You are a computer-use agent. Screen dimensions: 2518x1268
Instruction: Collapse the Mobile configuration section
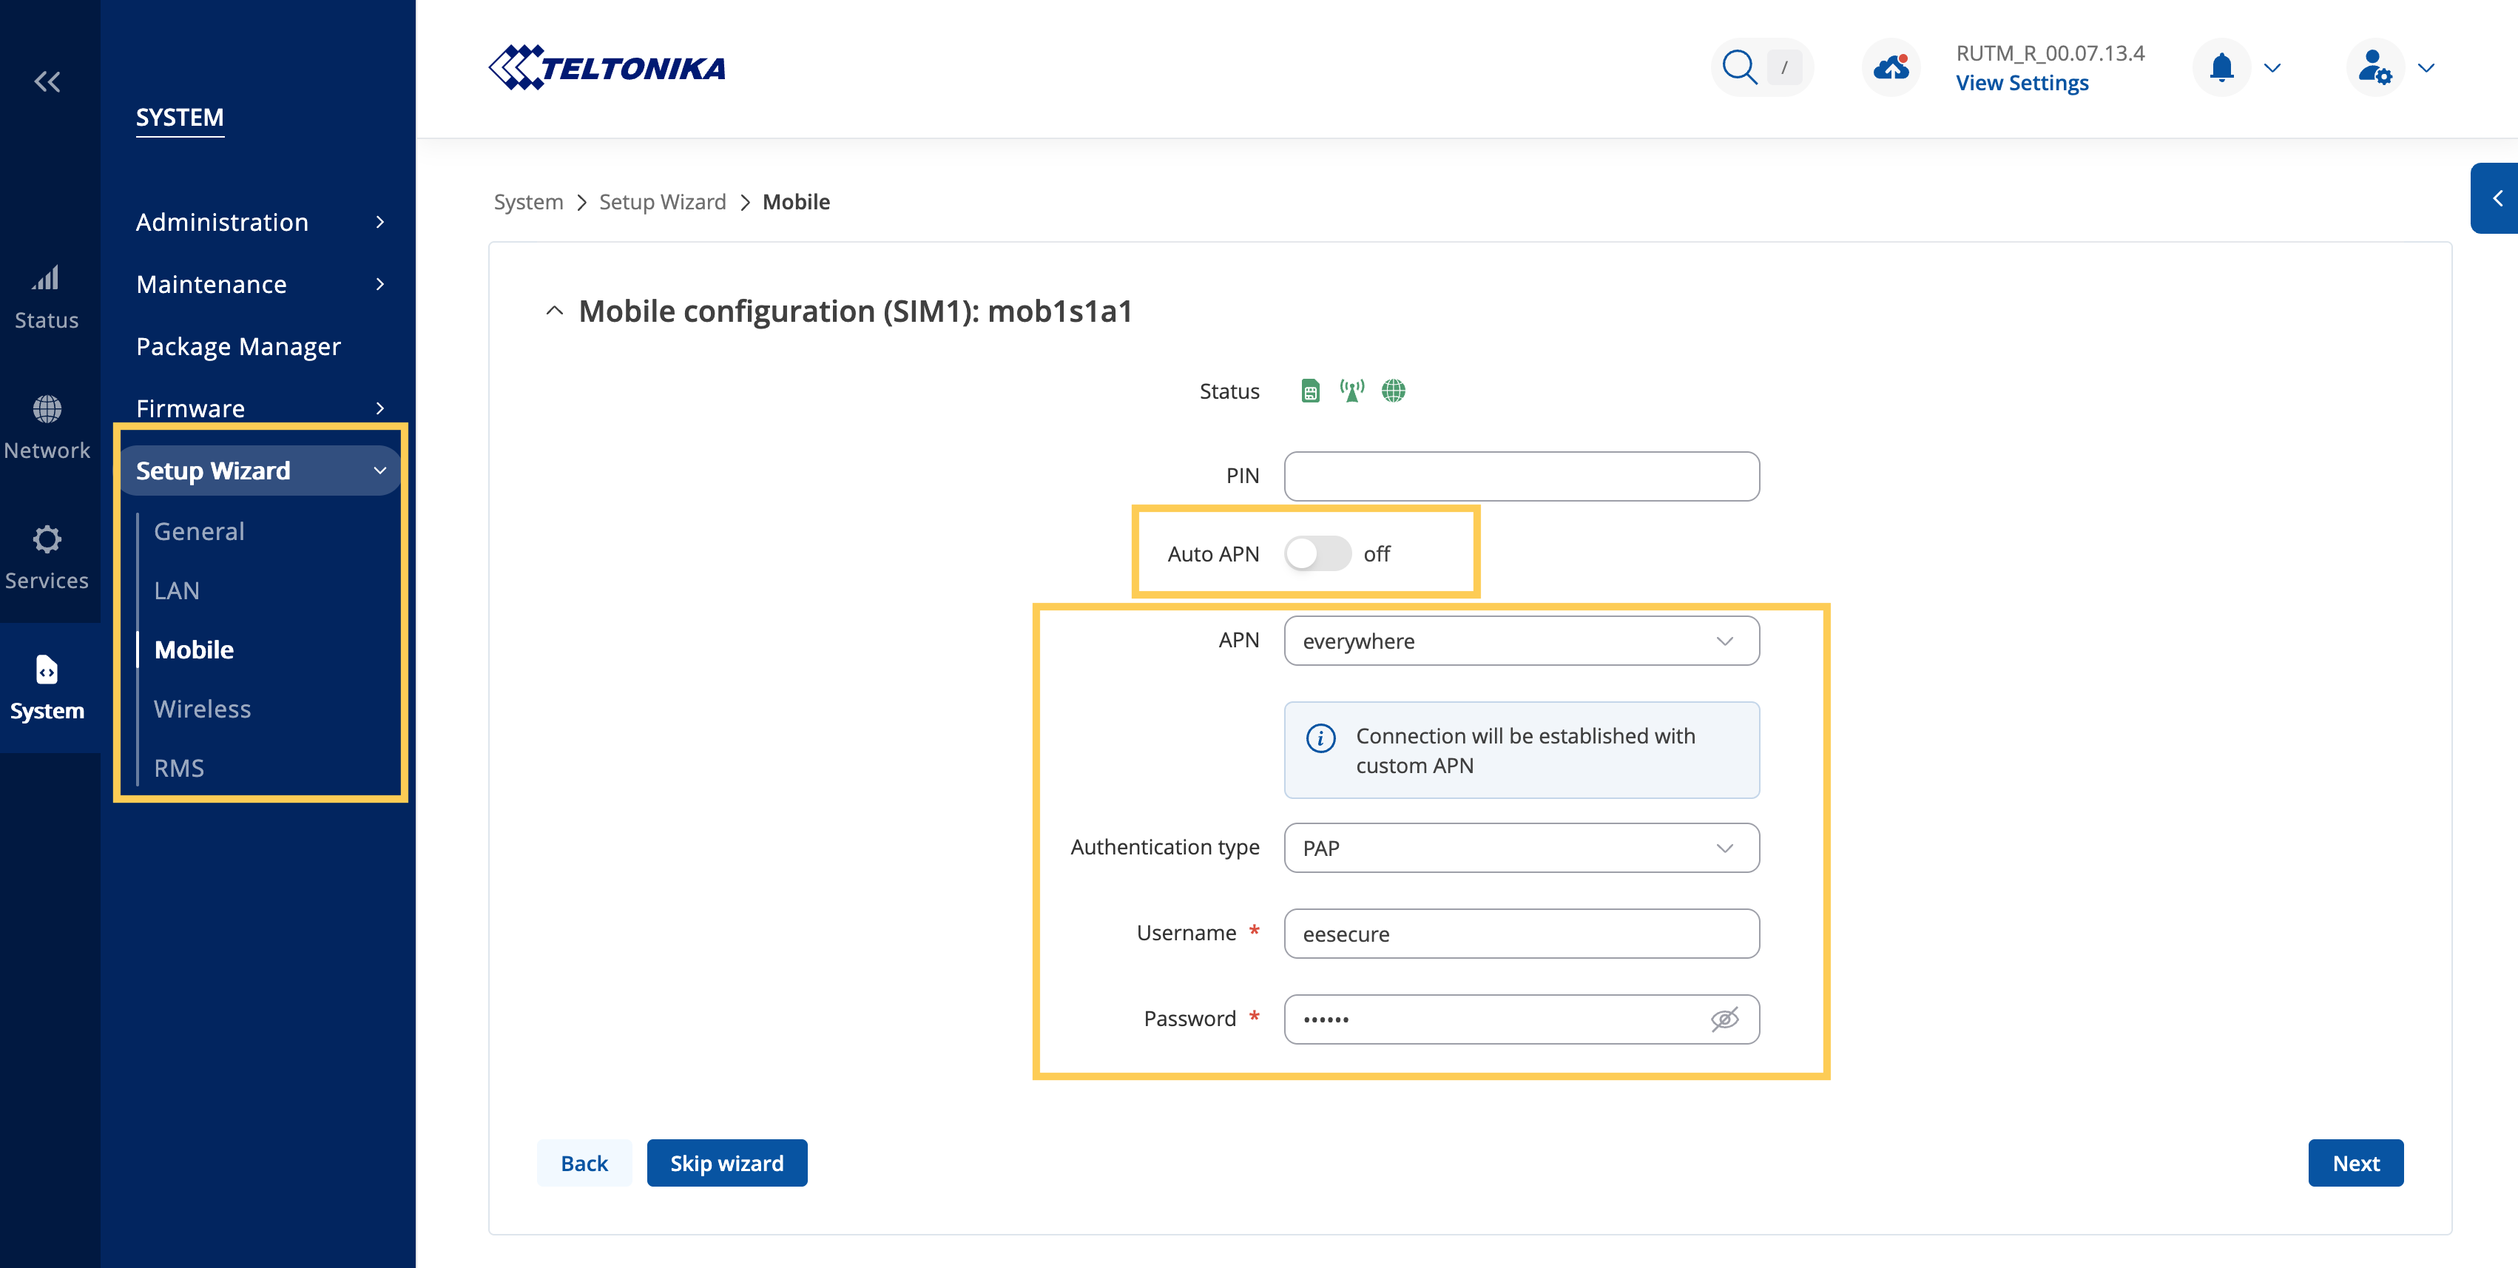pyautogui.click(x=554, y=311)
